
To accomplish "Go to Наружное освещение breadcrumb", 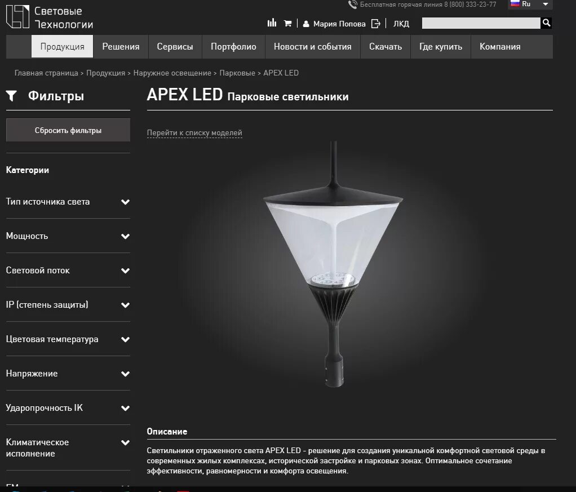I will coord(172,73).
